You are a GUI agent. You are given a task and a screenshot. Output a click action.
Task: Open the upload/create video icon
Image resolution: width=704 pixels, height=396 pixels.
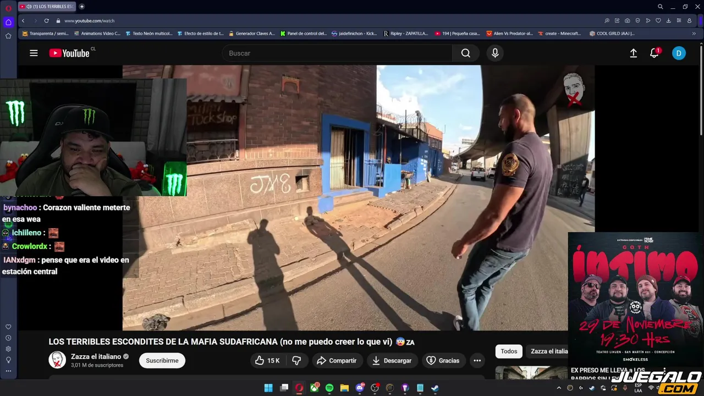(634, 53)
